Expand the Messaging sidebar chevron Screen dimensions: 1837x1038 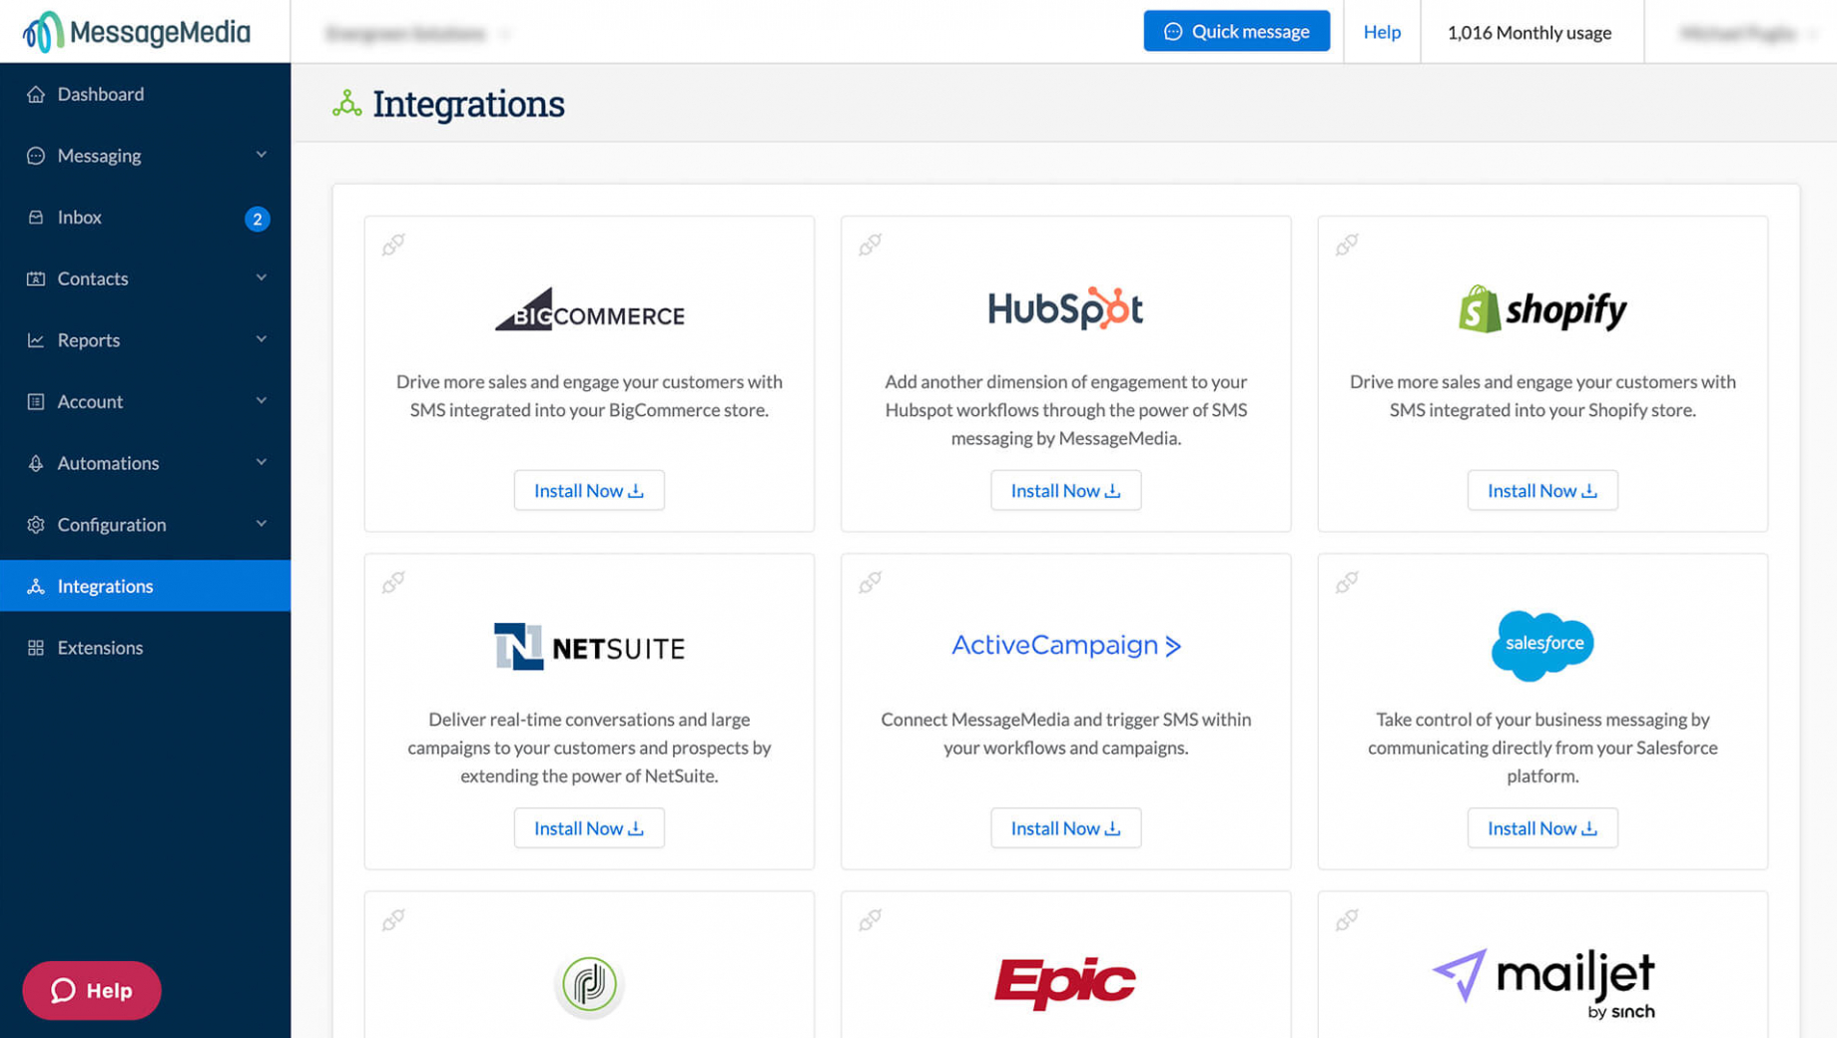coord(262,155)
